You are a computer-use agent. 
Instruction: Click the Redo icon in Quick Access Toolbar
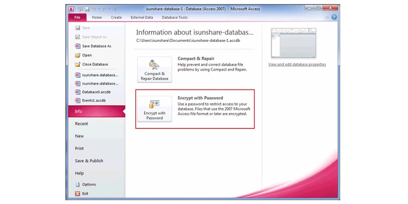pyautogui.click(x=104, y=9)
